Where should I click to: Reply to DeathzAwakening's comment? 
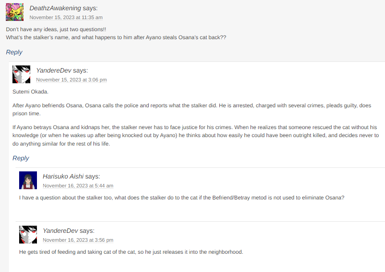(x=14, y=52)
